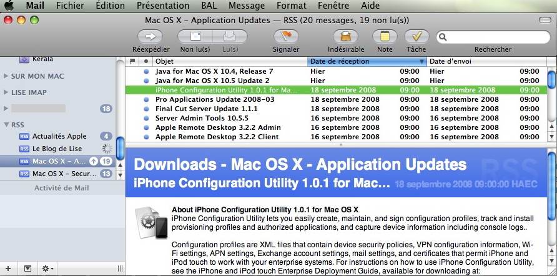Mark message as unread with Non lu(s)
Screen dimensions: 557x276
[194, 36]
